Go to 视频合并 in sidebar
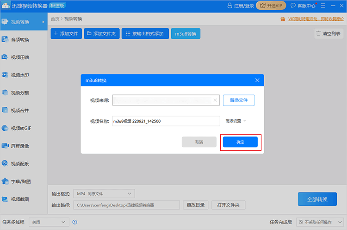This screenshot has width=347, height=230. click(x=20, y=110)
